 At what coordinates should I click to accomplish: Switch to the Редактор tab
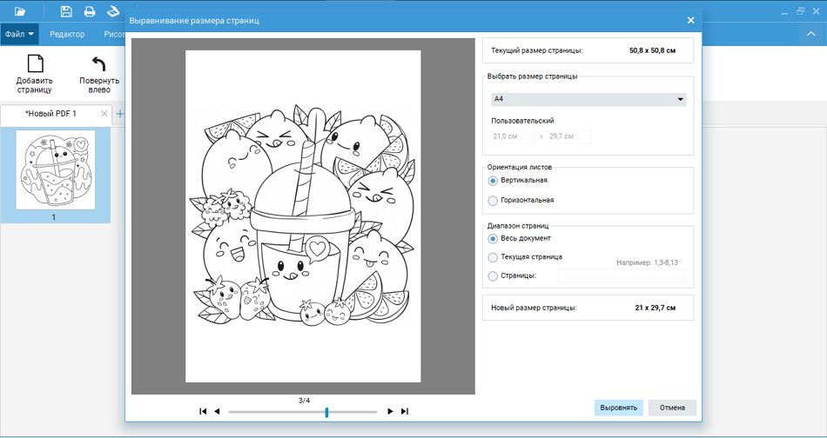(67, 34)
